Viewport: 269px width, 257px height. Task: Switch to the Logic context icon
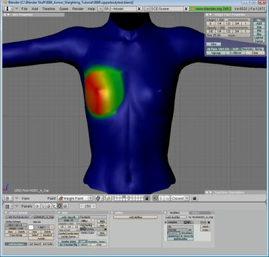[37, 206]
